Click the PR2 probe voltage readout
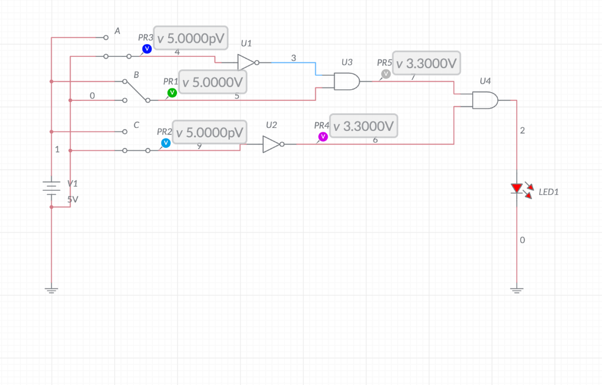 point(210,132)
